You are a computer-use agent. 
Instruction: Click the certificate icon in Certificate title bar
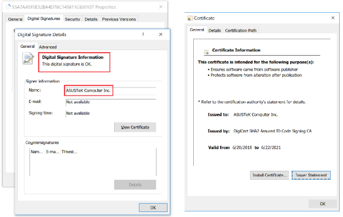click(x=190, y=18)
